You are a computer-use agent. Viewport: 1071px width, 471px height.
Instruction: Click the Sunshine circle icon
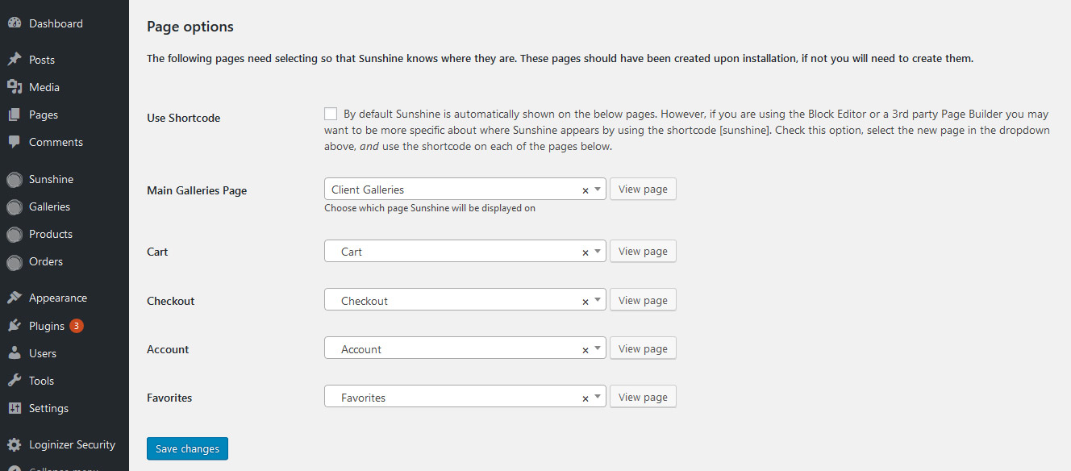pos(14,180)
